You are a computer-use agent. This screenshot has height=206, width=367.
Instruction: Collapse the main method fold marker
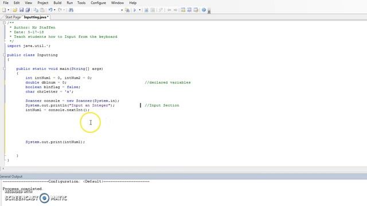[4, 69]
